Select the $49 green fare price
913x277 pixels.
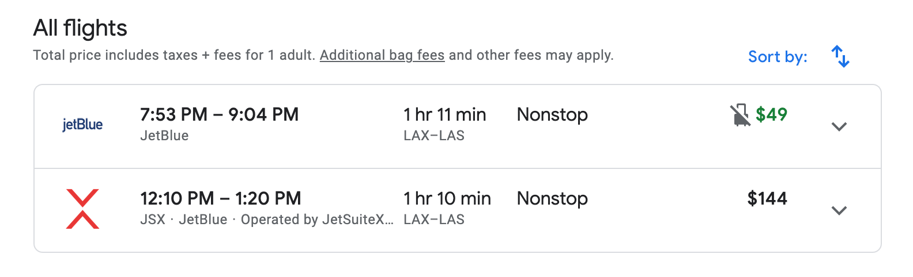pyautogui.click(x=771, y=115)
